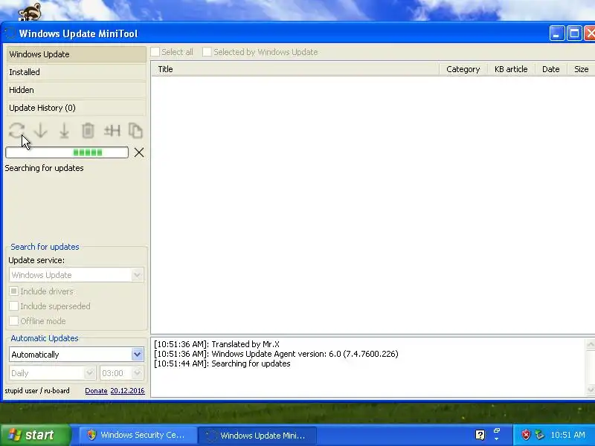
Task: Sort by the Date column header
Action: (x=550, y=69)
